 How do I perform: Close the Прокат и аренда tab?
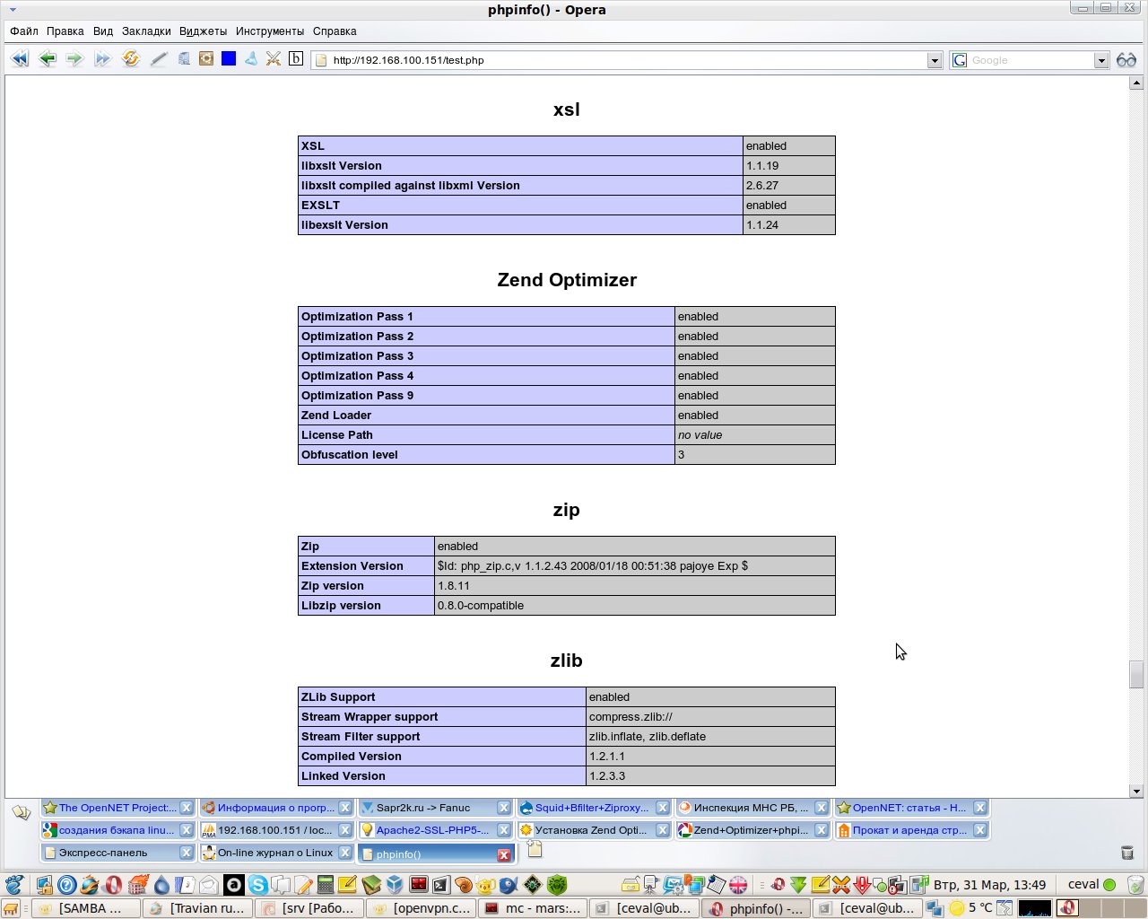(x=980, y=830)
